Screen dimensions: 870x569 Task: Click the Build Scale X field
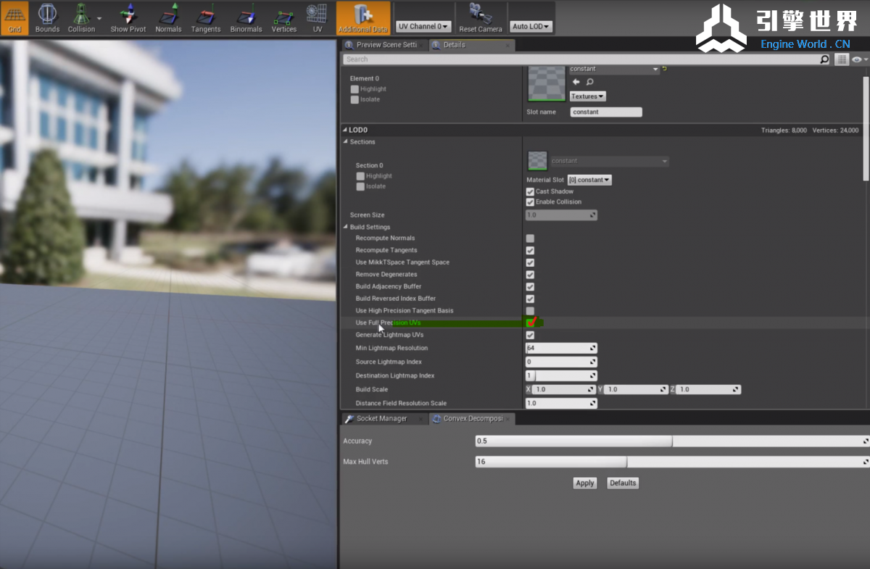pyautogui.click(x=565, y=389)
